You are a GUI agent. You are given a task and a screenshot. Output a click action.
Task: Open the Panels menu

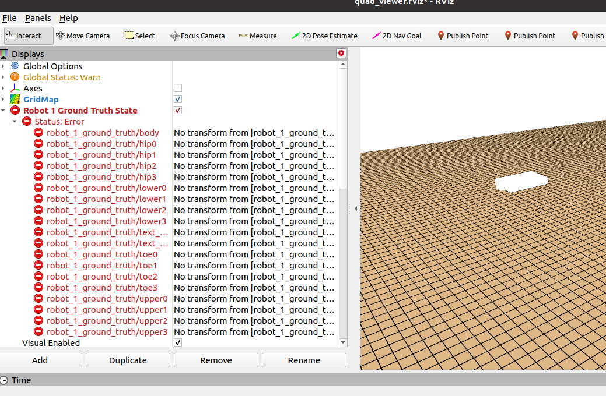tap(37, 18)
